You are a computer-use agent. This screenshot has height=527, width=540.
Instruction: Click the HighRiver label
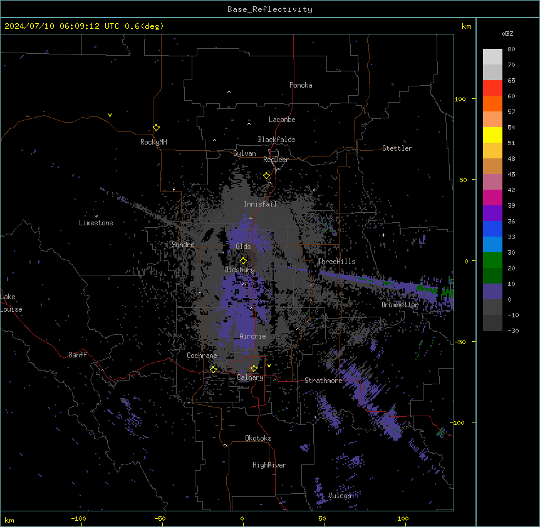click(269, 465)
